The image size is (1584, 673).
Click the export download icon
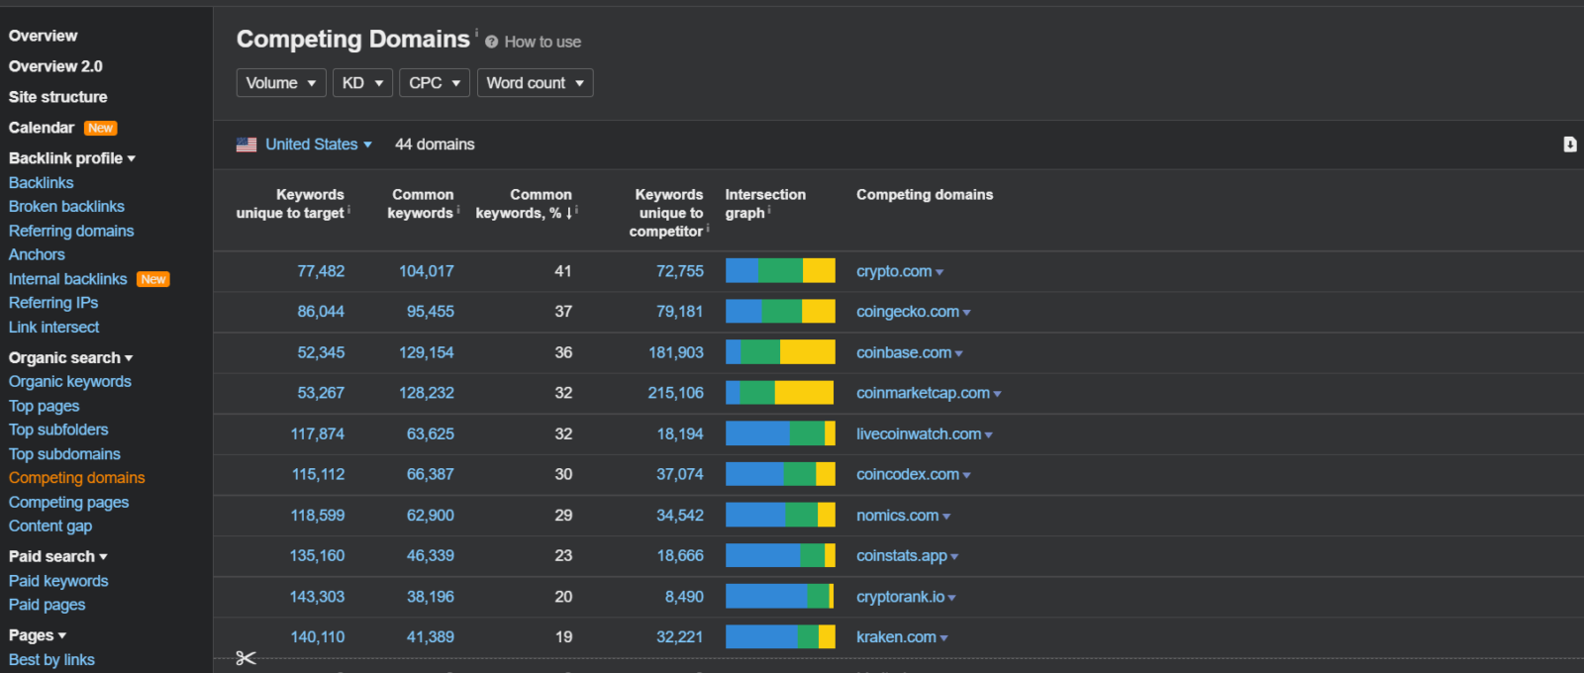[x=1569, y=144]
